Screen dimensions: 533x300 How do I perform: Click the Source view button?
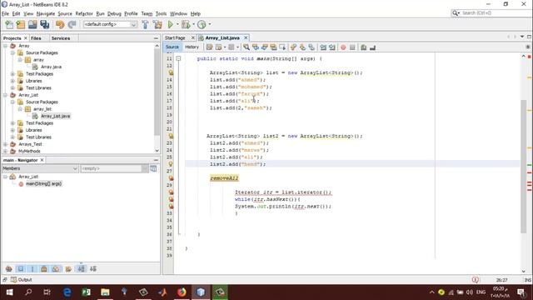point(172,47)
